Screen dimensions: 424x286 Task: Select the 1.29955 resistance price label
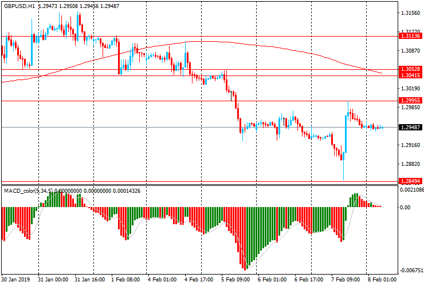[x=411, y=101]
